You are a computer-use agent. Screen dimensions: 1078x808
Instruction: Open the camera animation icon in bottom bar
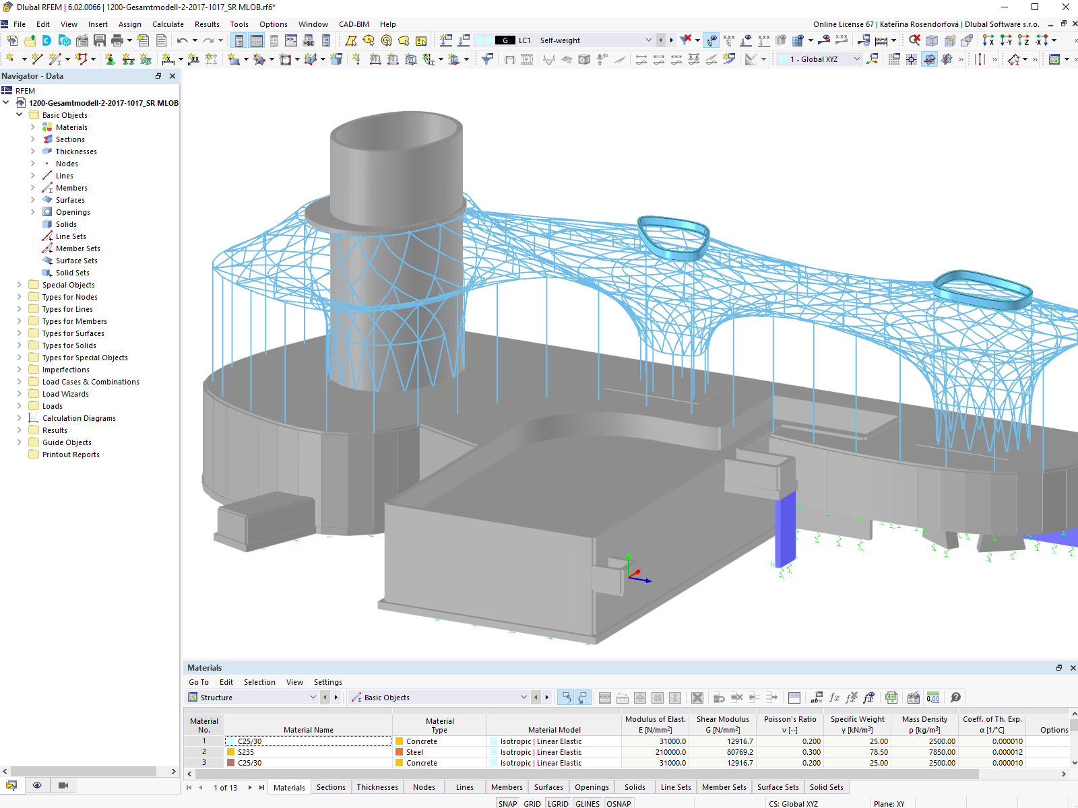pos(63,785)
